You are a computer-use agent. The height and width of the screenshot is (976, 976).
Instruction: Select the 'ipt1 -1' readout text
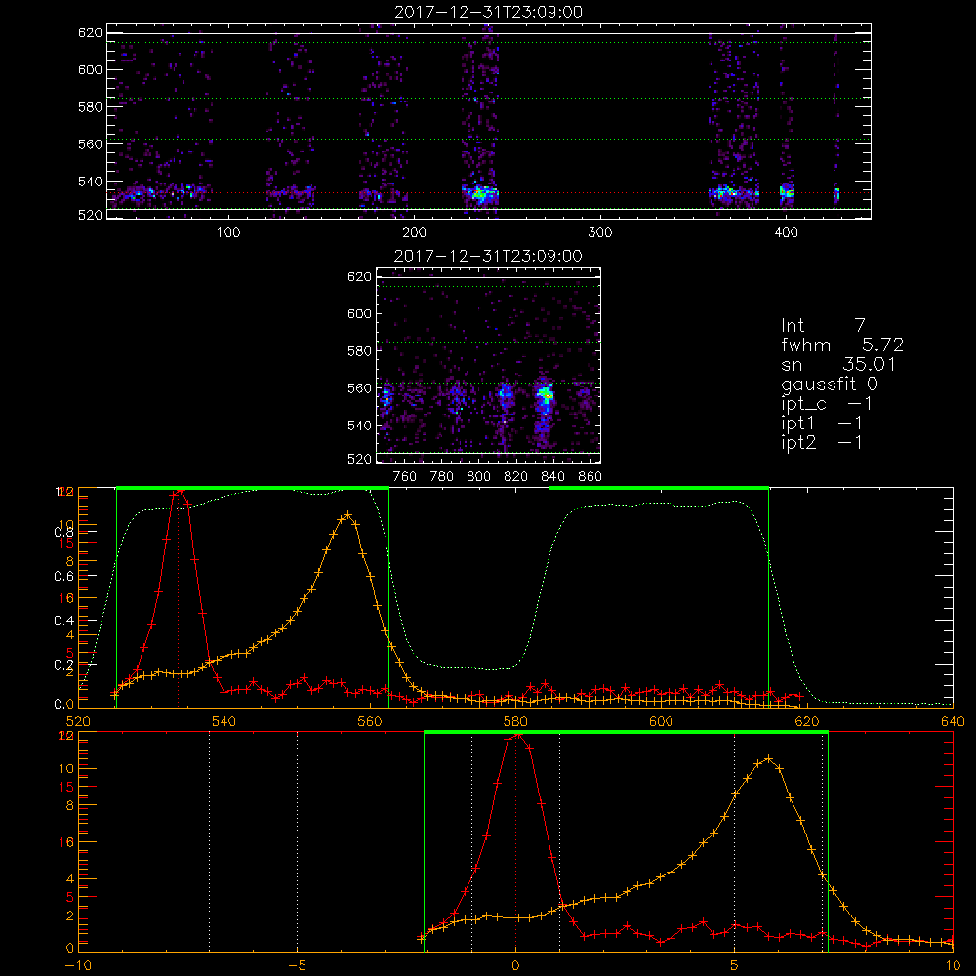[822, 424]
